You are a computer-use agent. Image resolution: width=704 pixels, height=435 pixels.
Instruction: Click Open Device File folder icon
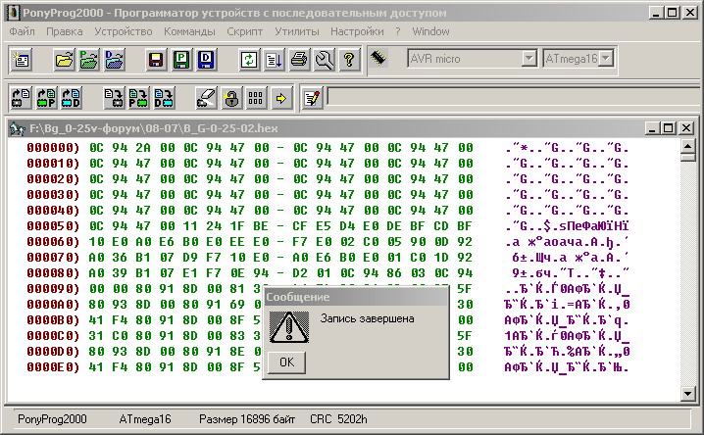point(65,60)
